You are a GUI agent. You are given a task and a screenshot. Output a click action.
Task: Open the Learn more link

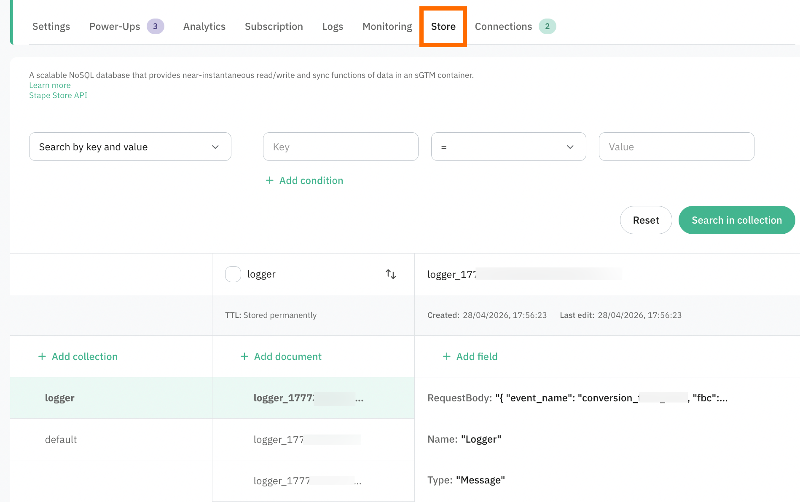50,85
